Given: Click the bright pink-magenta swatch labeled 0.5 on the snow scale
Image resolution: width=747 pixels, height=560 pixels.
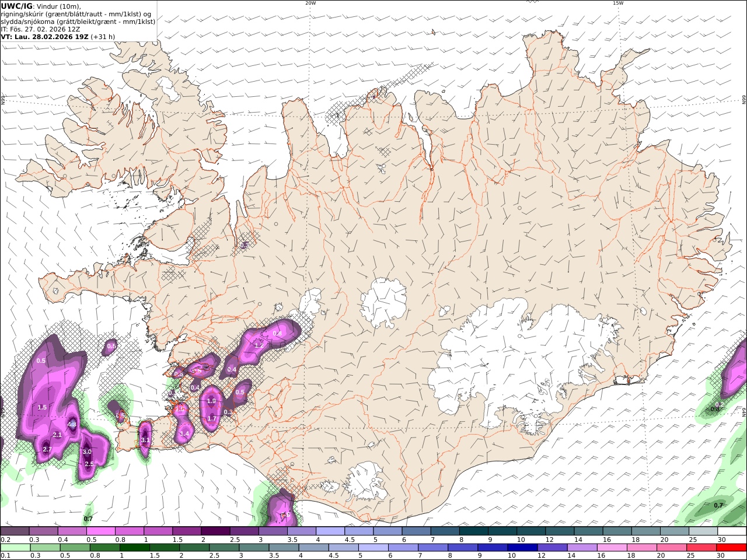Looking at the screenshot, I should point(102,531).
